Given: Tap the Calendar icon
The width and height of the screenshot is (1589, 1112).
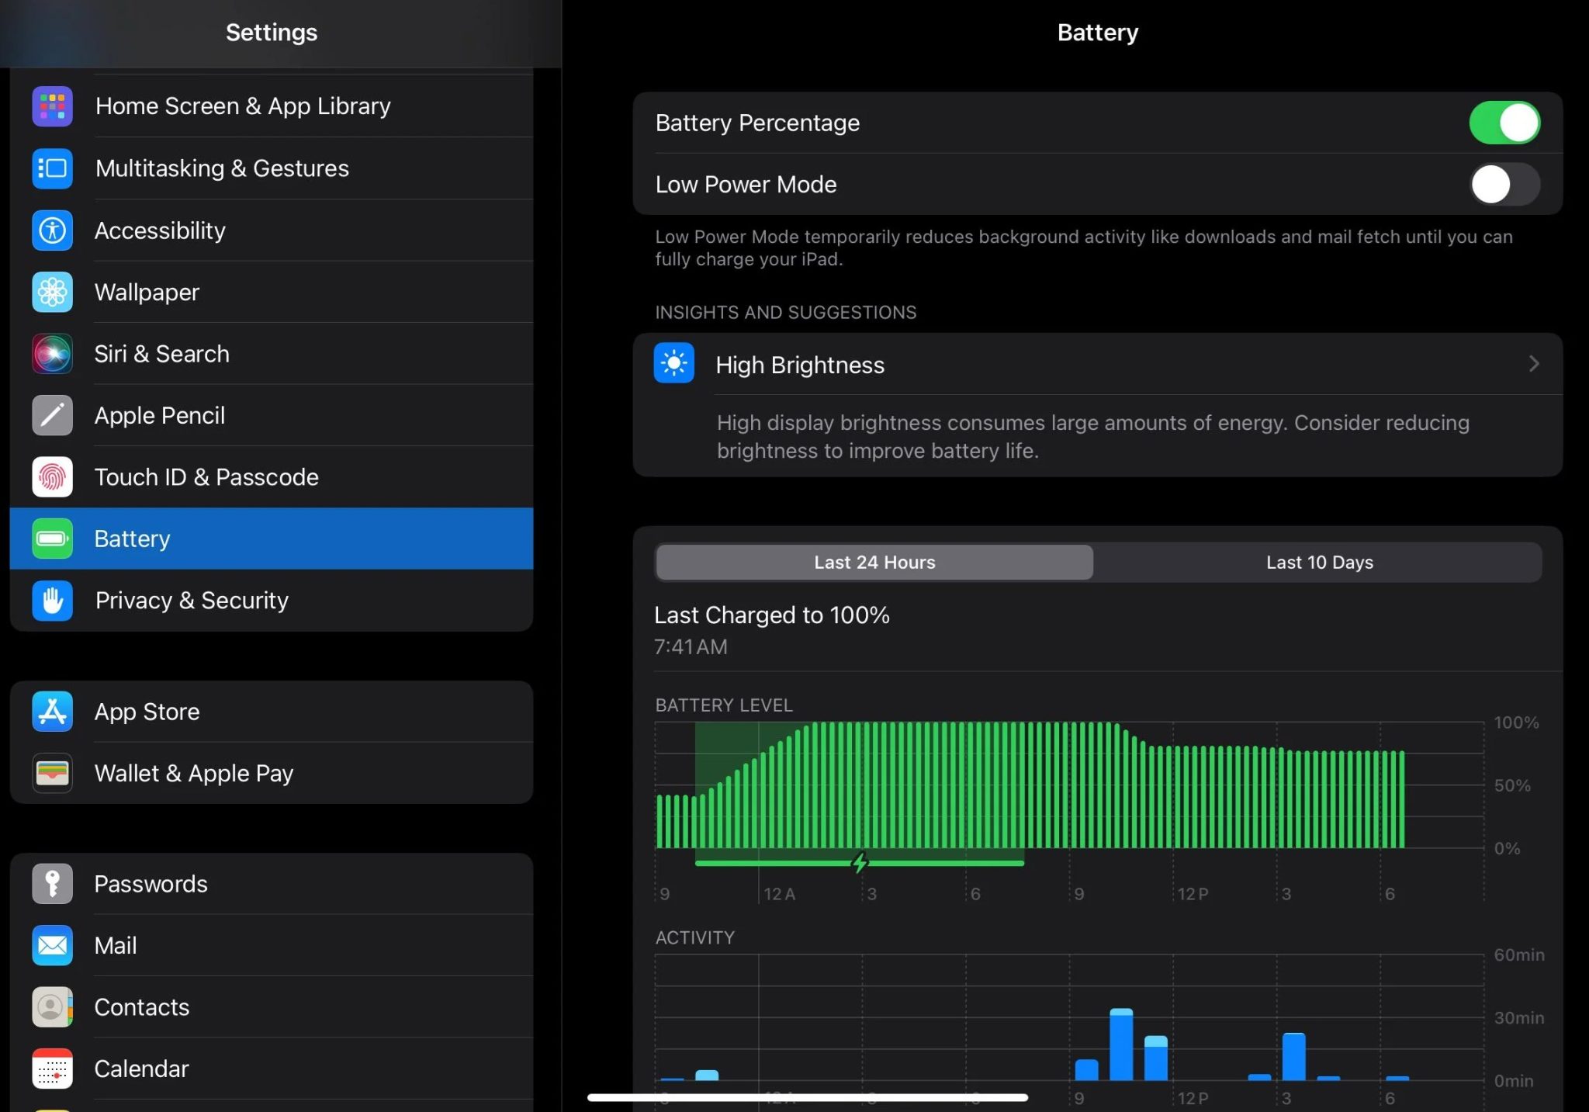Looking at the screenshot, I should pos(52,1069).
